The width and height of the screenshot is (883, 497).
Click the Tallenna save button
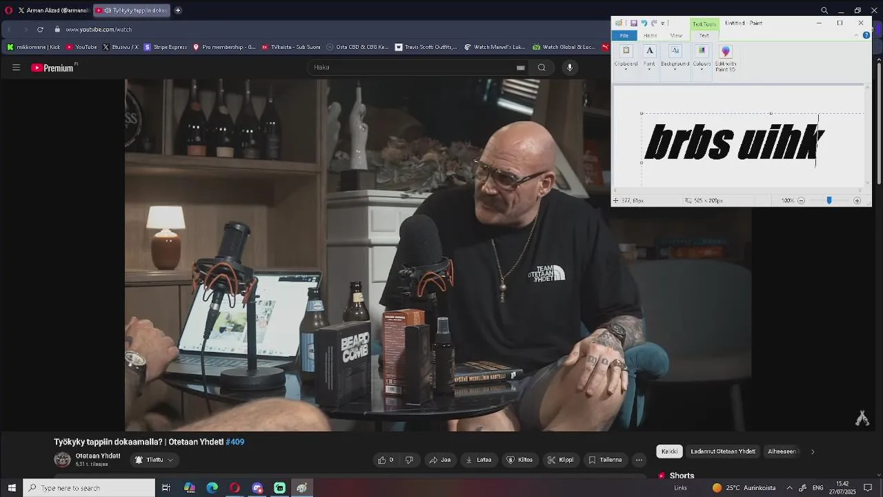[605, 460]
